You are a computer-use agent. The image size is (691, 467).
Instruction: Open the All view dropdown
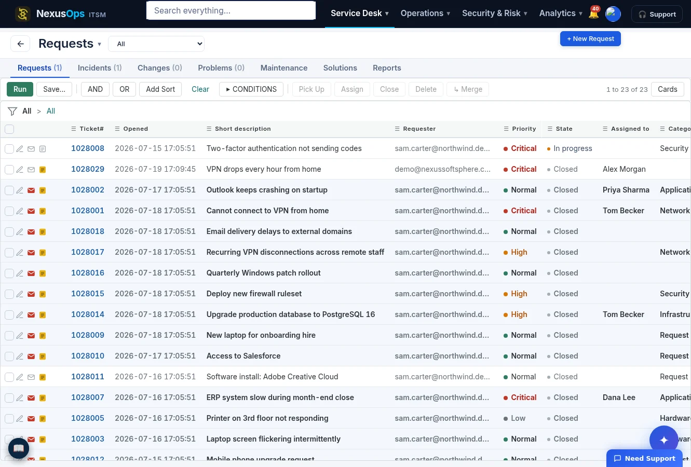[156, 44]
